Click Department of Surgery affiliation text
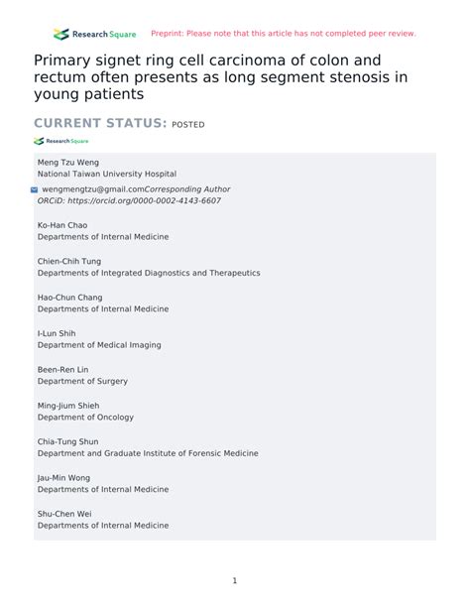 (82, 381)
